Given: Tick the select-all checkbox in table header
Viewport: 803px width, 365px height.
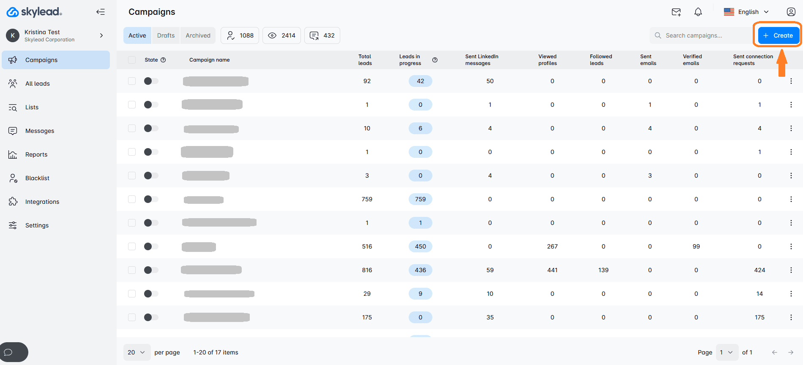Looking at the screenshot, I should [132, 60].
